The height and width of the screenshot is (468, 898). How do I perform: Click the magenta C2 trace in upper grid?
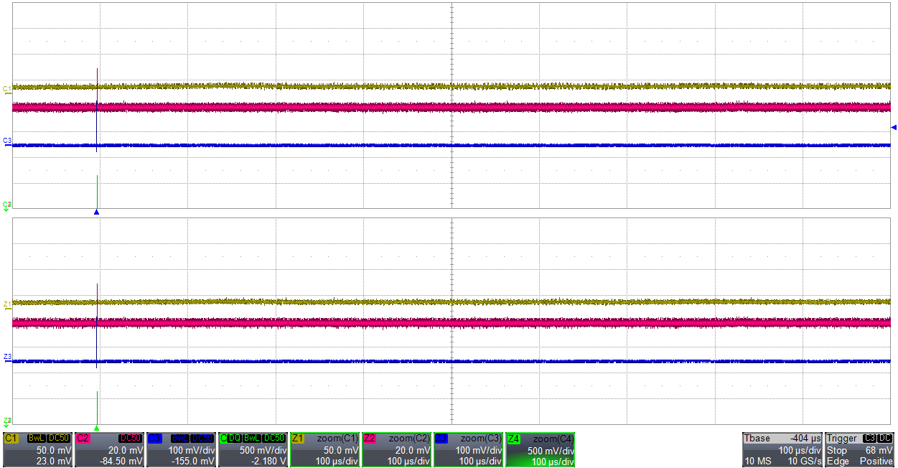pos(452,107)
